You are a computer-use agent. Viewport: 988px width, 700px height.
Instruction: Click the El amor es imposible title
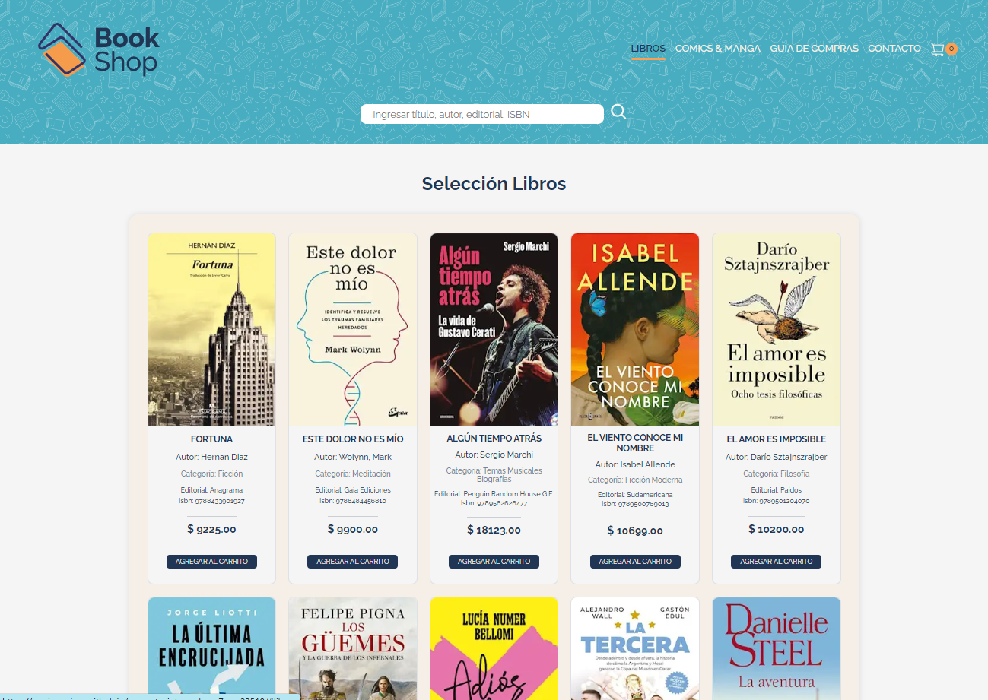click(x=777, y=439)
